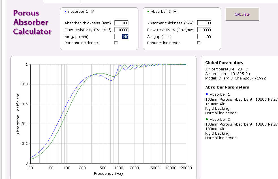The height and width of the screenshot is (179, 278).
Task: Click green Absorber 2 bullet under Absorber Parameters
Action: (x=207, y=119)
